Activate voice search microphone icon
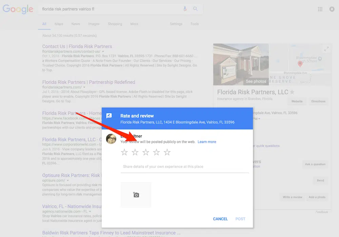The width and height of the screenshot is (339, 237). pyautogui.click(x=185, y=9)
